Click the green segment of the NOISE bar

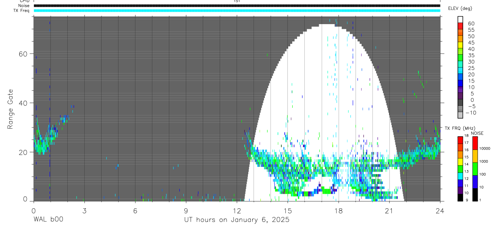pyautogui.click(x=475, y=169)
